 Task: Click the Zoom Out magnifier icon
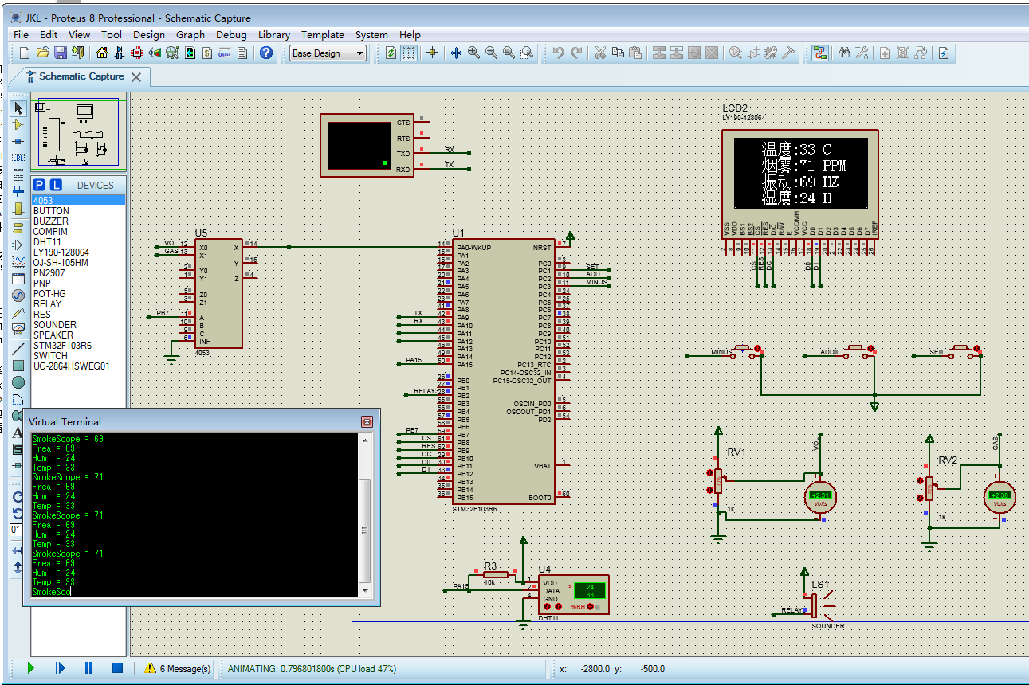tap(491, 53)
